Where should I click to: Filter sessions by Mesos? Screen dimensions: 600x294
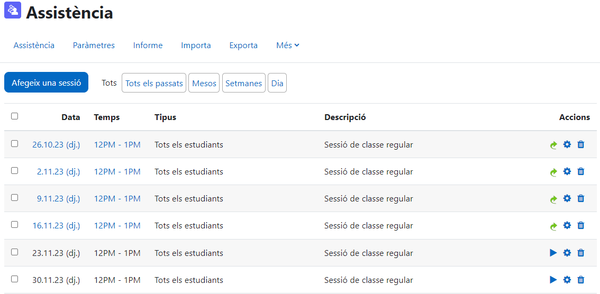(x=204, y=83)
